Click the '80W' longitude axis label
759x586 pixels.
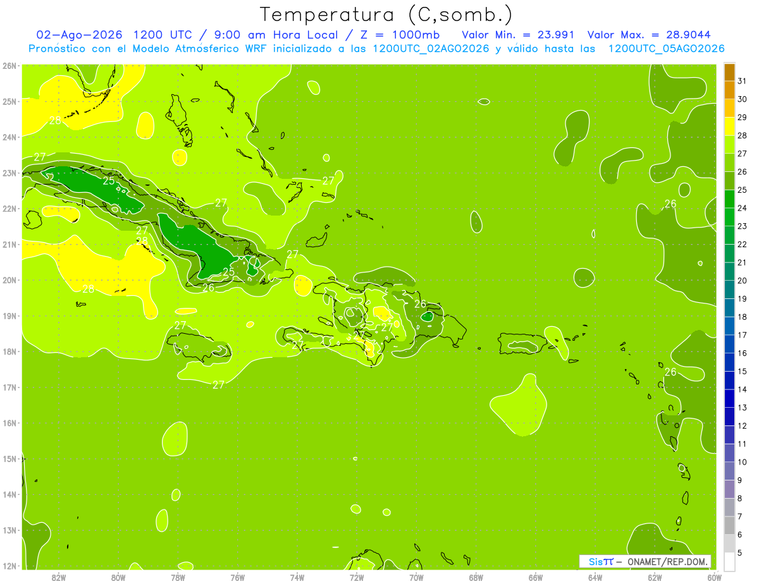coord(118,577)
